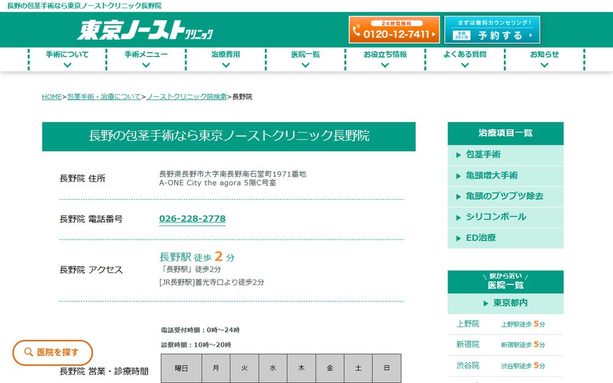Open the 手術について menu

67,55
